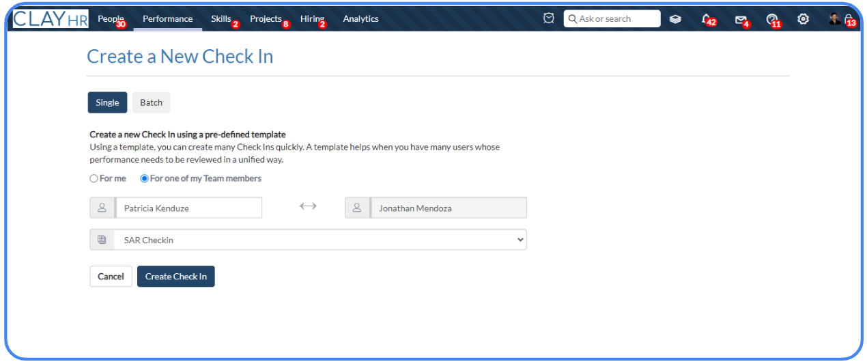Click the lock icon with 13 badge
The width and height of the screenshot is (867, 364).
tap(849, 19)
